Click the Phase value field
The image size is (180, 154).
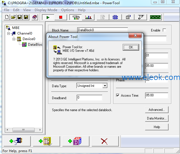[157, 80]
